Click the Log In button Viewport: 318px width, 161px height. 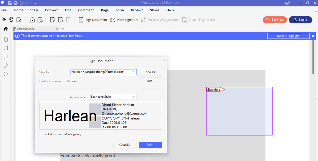300,20
